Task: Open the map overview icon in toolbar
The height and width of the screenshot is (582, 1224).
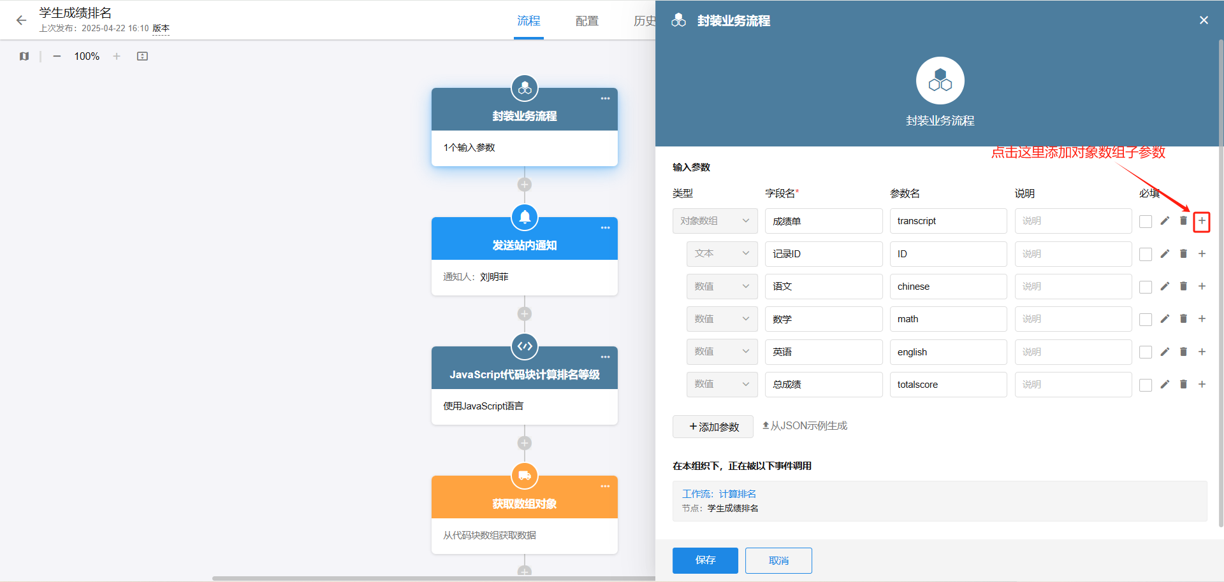Action: click(x=24, y=56)
